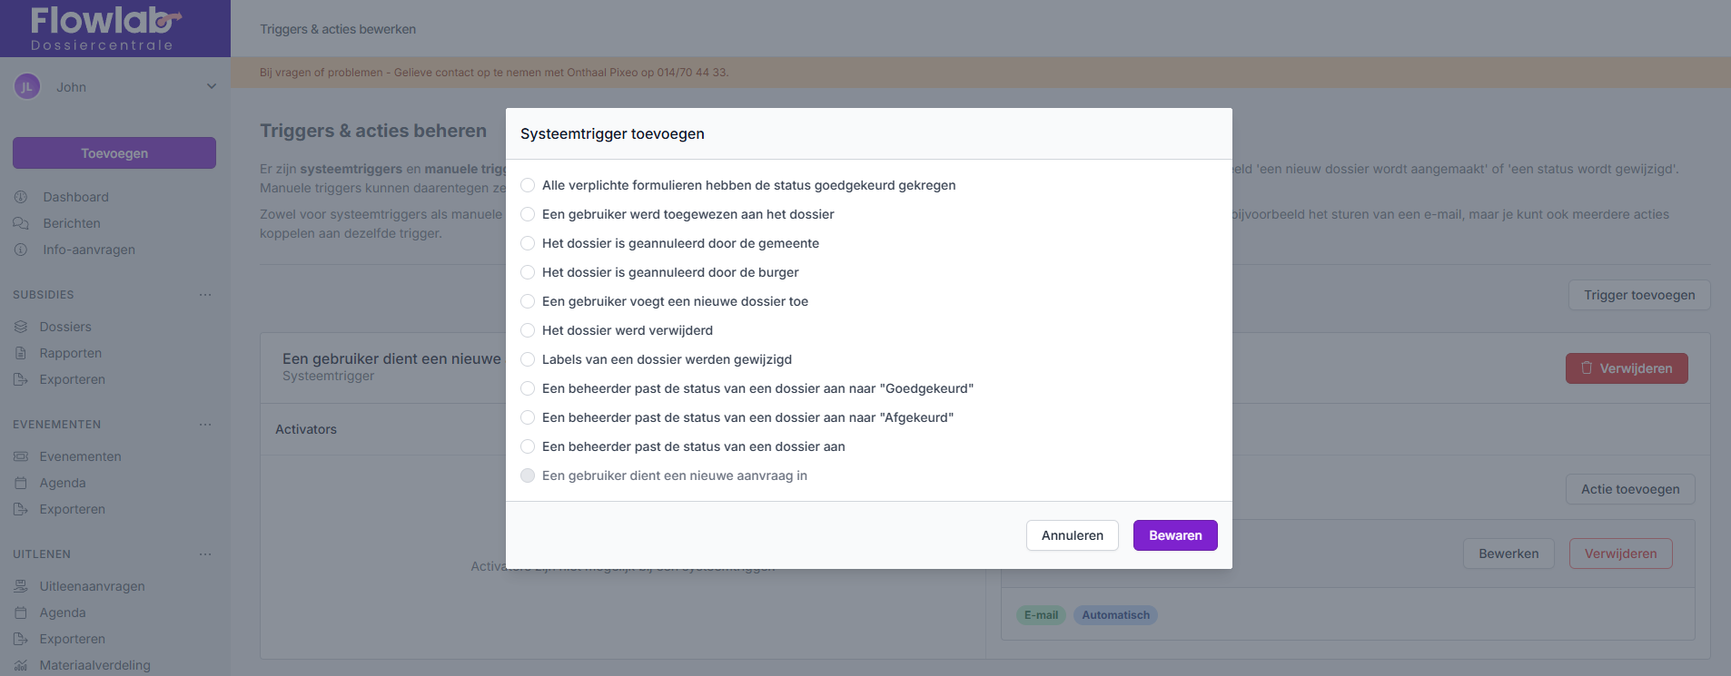
Task: Click the Dossiers stack icon
Action: [x=21, y=327]
